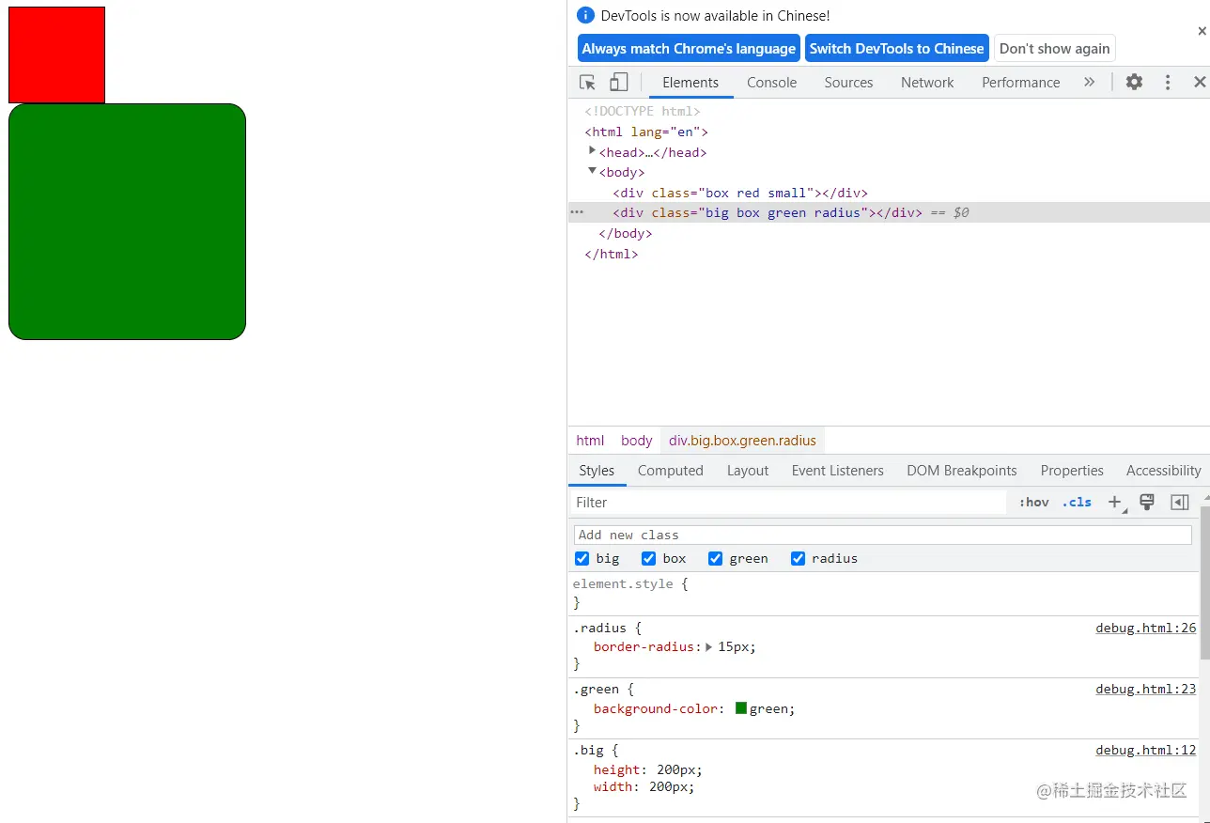Open the Accessibility tab
1210x823 pixels.
[1164, 471]
